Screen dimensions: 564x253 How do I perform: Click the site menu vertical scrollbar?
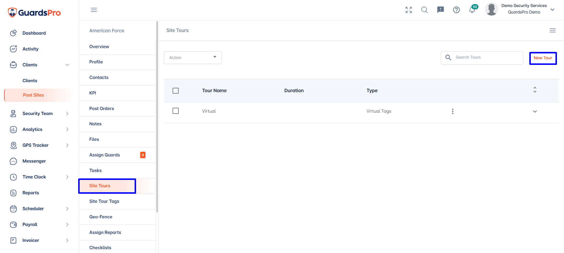[x=157, y=117]
